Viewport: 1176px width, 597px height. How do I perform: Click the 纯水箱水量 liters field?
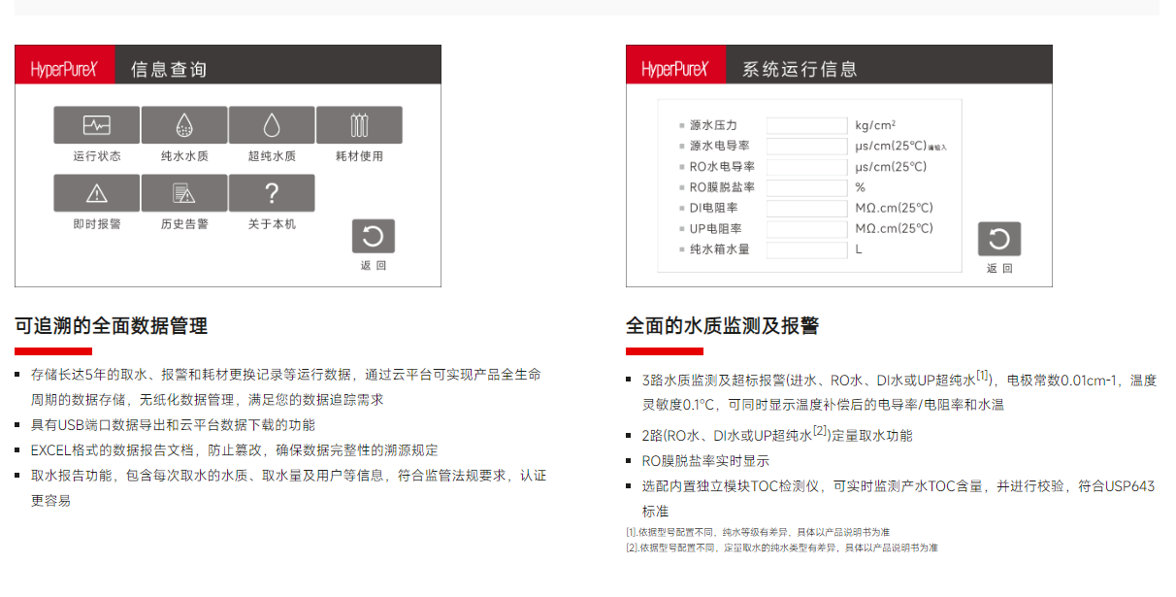tap(806, 249)
